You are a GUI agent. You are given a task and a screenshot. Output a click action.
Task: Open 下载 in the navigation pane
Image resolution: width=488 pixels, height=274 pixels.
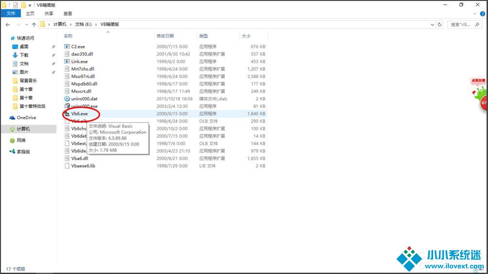(x=24, y=55)
